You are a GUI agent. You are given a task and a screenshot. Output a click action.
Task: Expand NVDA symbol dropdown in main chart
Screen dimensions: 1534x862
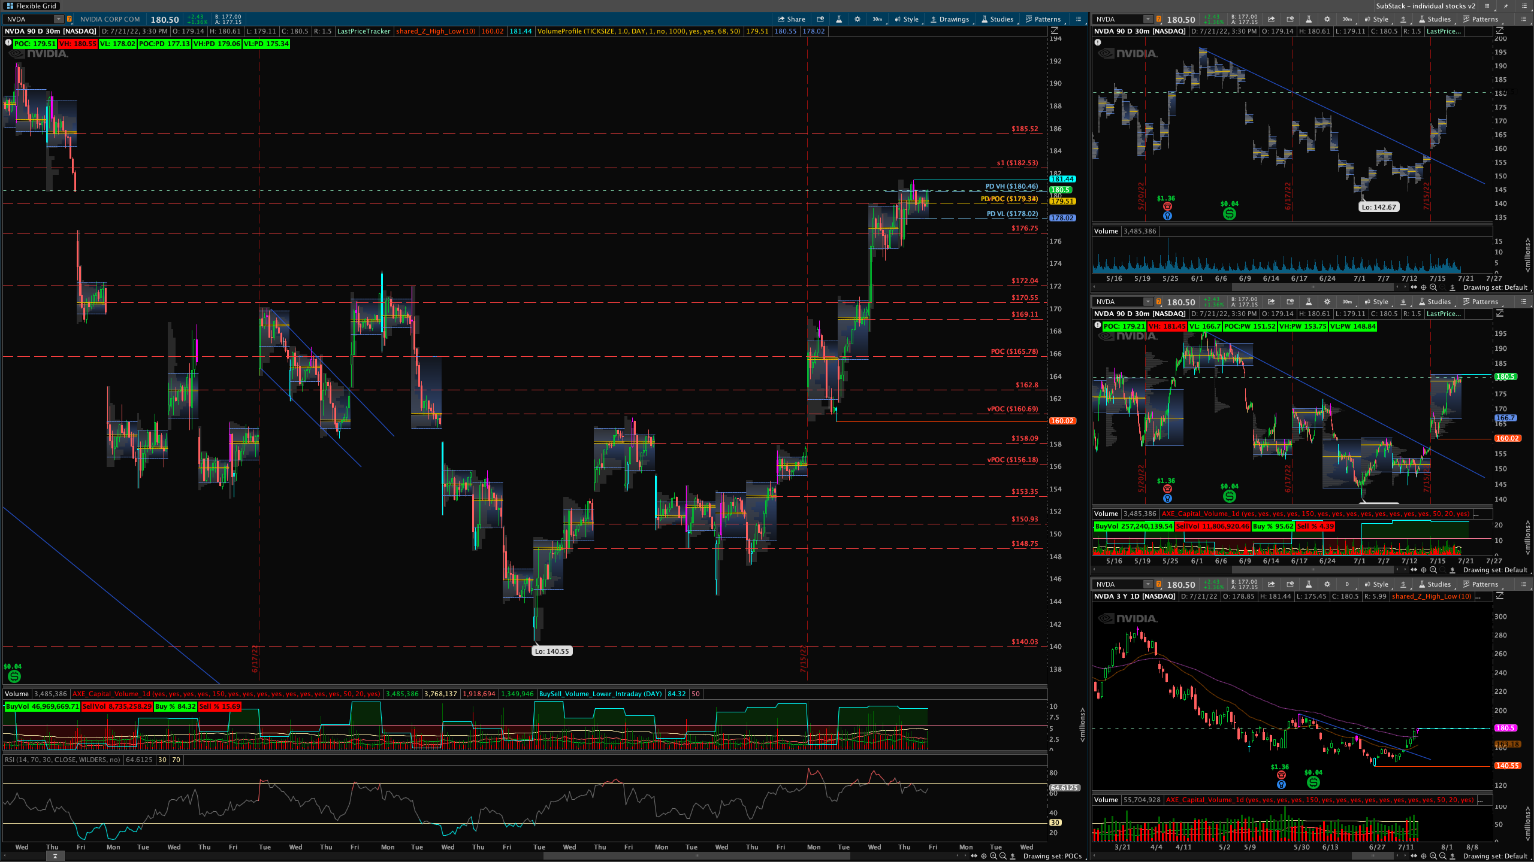[x=58, y=19]
